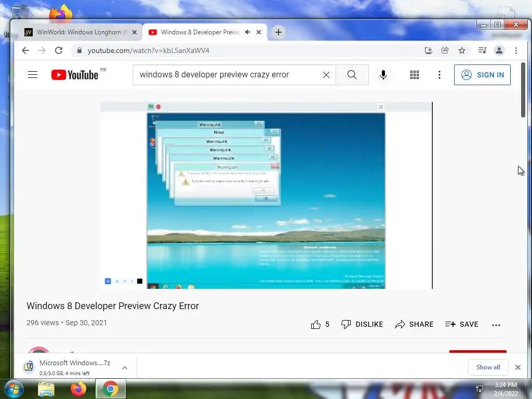
Task: Go to YouTube home via logo
Action: click(x=75, y=75)
